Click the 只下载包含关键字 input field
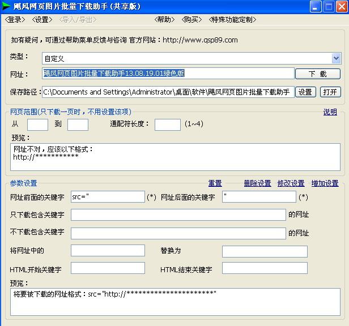The image size is (349, 326). tap(178, 215)
